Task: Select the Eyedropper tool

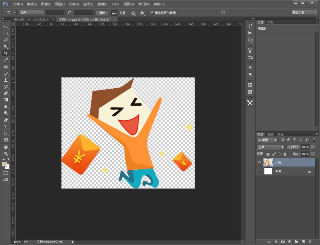Action: tap(6, 60)
